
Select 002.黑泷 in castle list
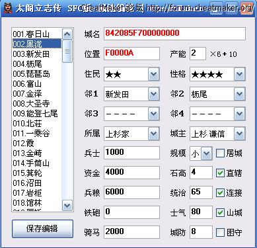pos(37,44)
